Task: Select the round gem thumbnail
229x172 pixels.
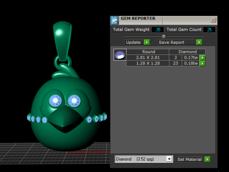Action: [120, 55]
